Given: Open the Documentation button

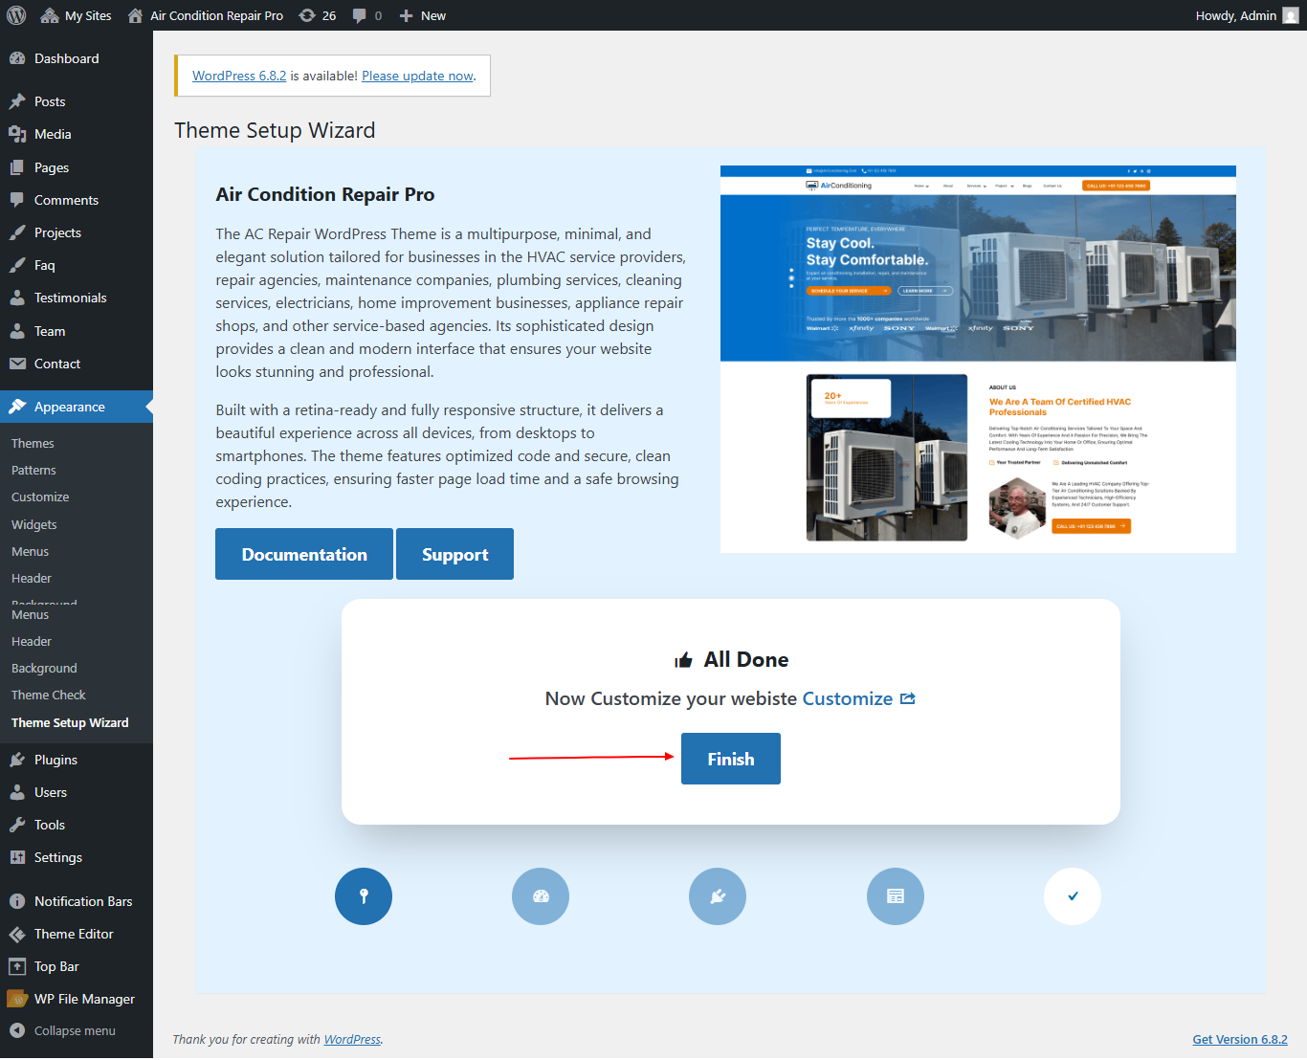Looking at the screenshot, I should (x=304, y=554).
